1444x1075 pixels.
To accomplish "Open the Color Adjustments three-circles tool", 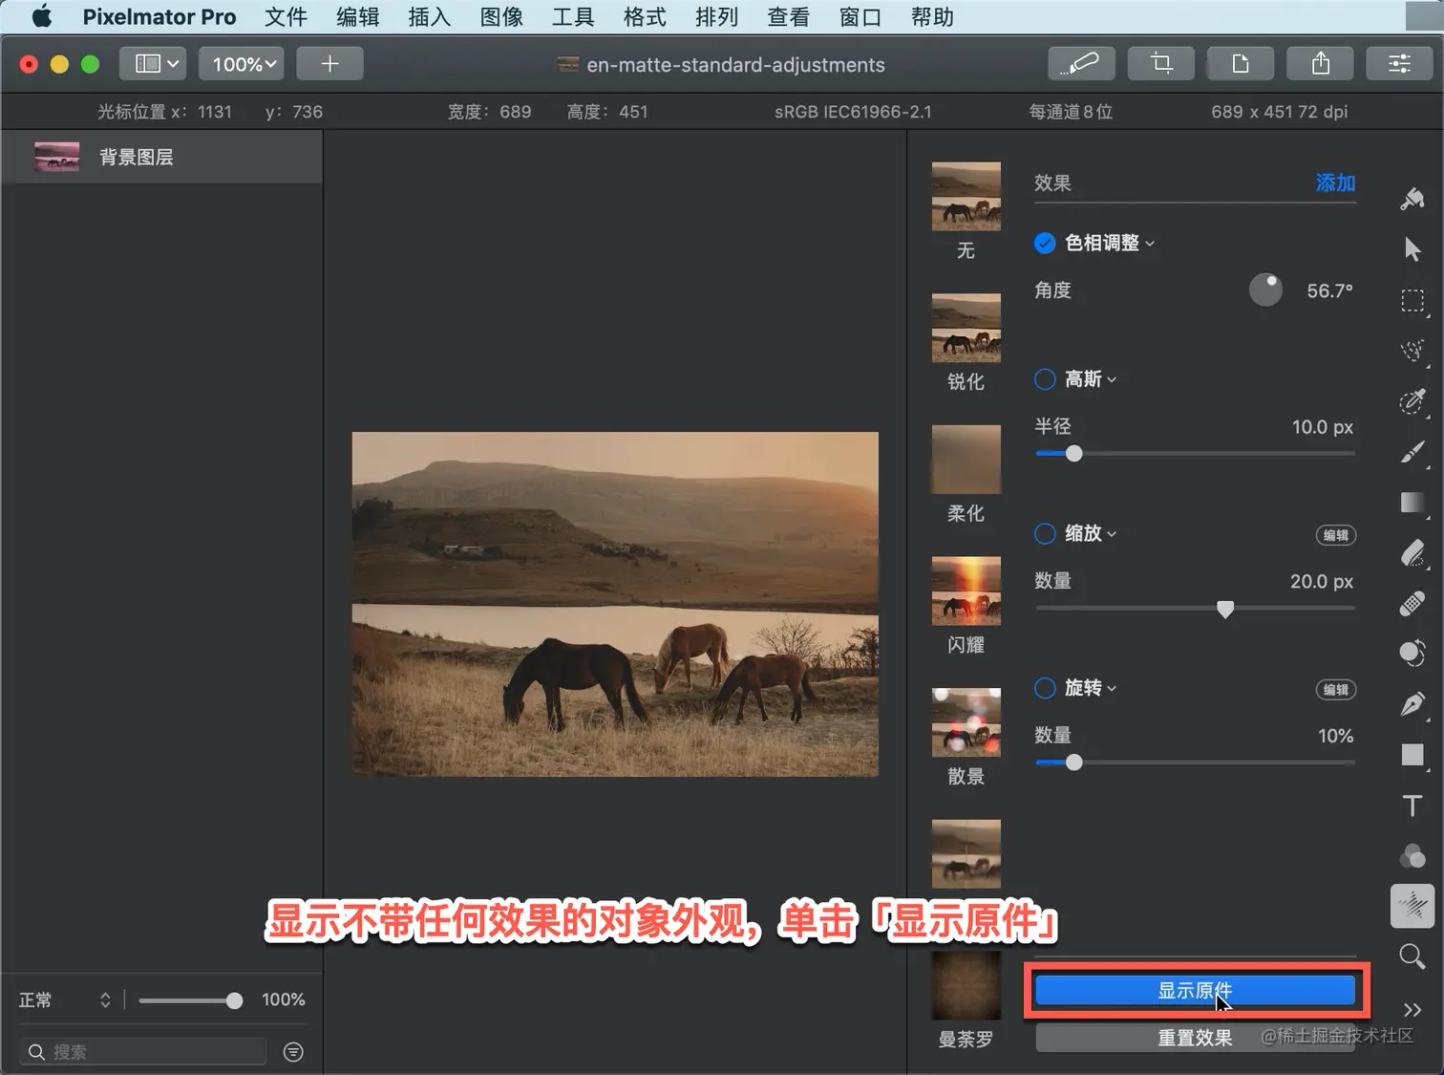I will point(1412,856).
